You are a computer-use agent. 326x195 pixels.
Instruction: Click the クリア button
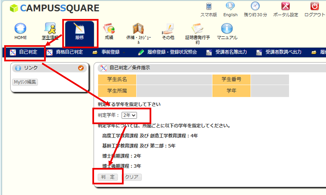[132, 177]
